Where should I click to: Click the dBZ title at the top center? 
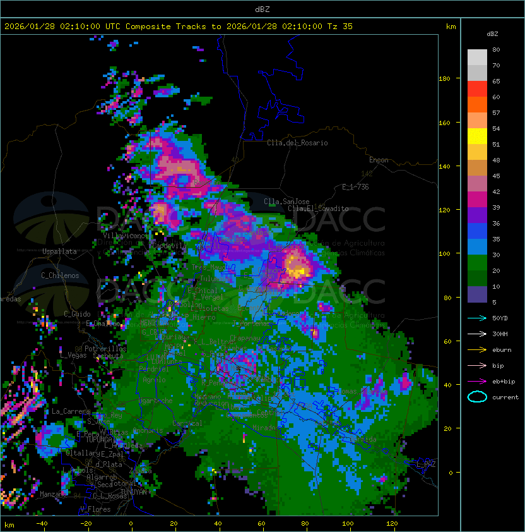(x=262, y=9)
